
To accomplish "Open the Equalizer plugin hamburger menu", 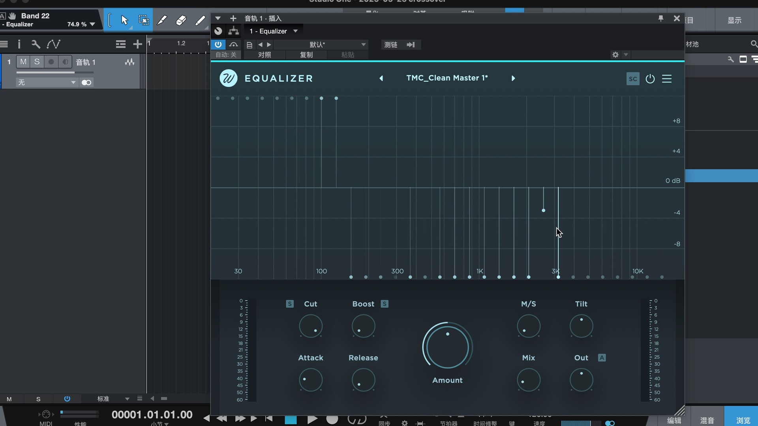I will point(667,79).
